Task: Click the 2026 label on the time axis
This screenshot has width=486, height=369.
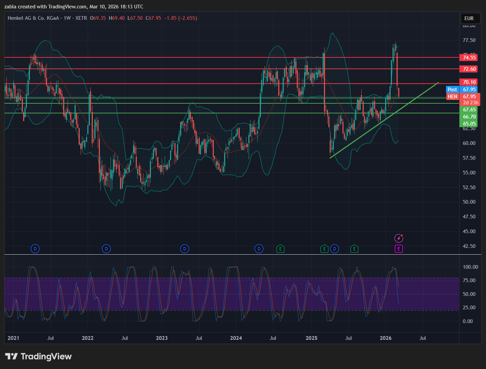Action: coord(386,338)
